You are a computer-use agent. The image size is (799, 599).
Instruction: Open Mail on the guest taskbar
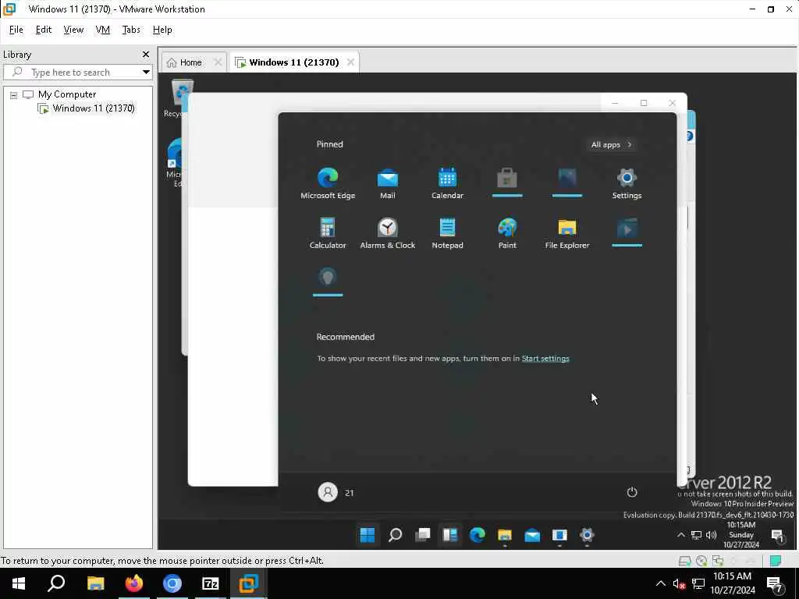click(x=532, y=535)
